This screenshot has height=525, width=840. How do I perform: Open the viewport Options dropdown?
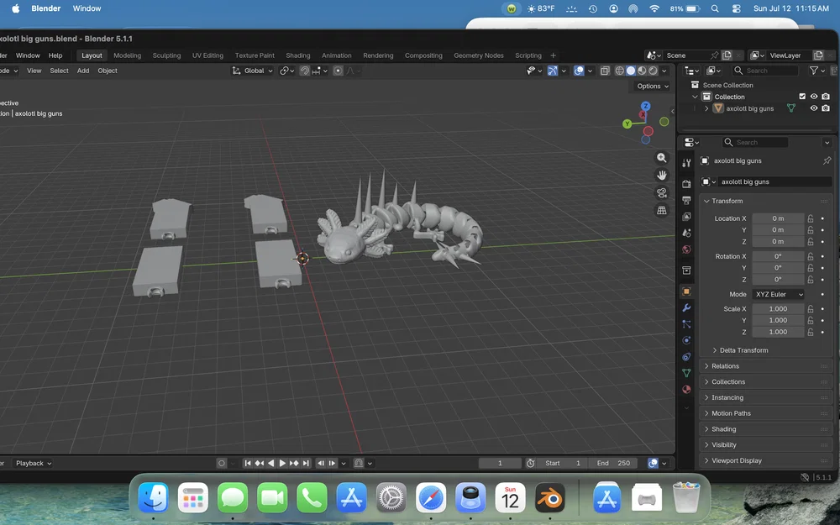tap(653, 87)
